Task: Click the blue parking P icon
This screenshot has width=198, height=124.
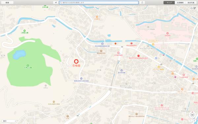Action: pos(156,58)
